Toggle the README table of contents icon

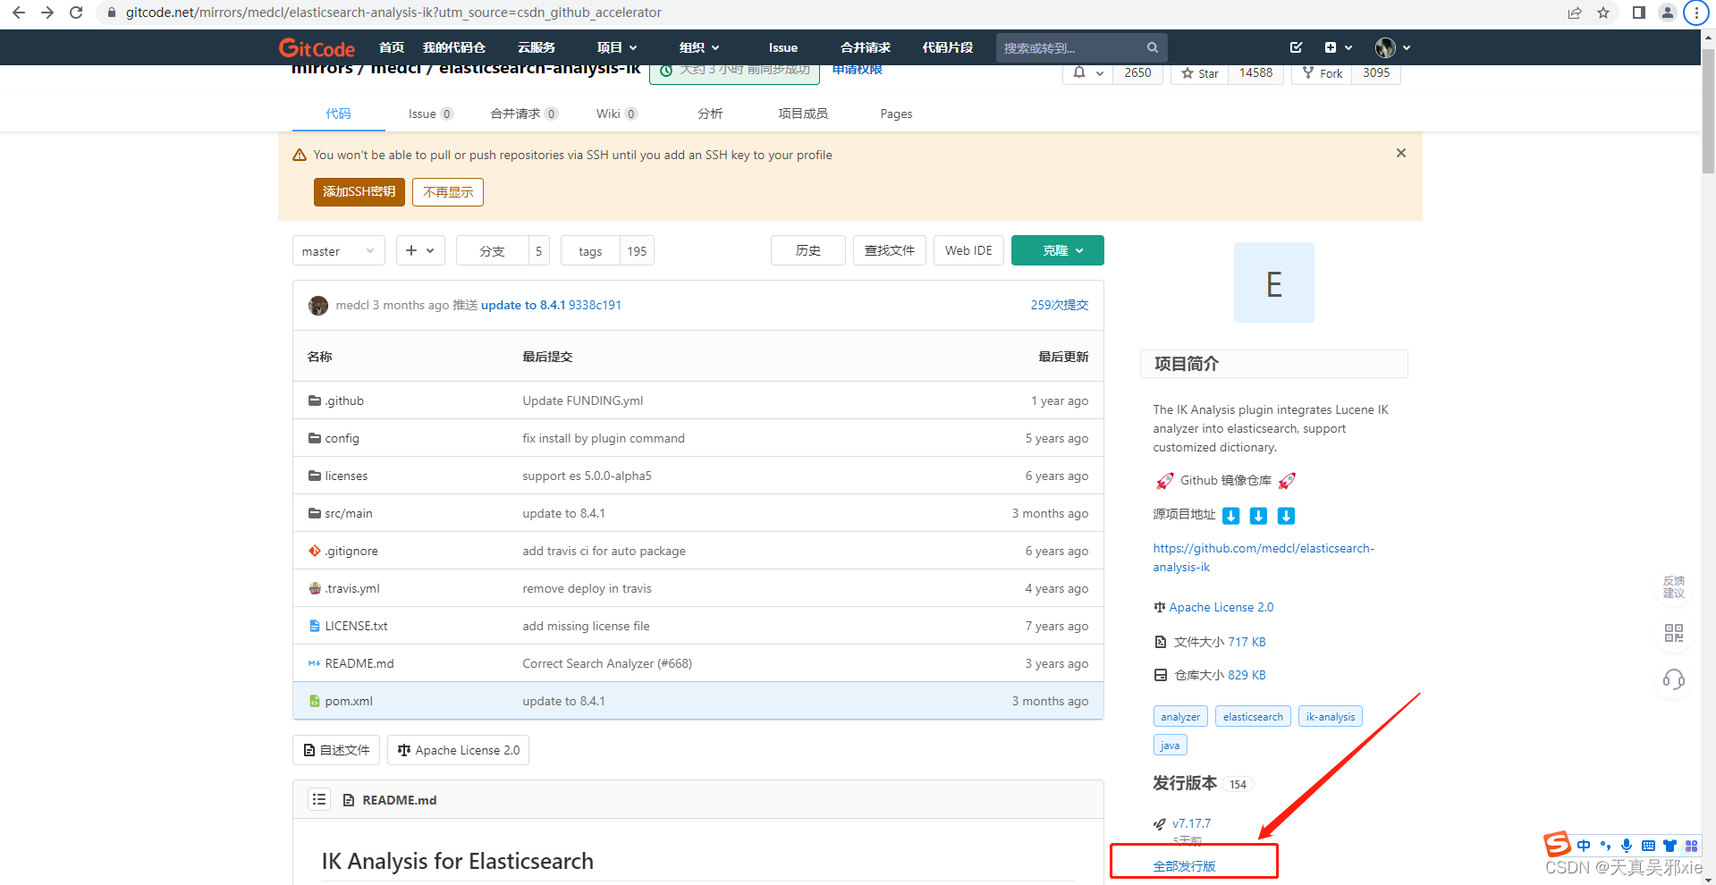[319, 799]
